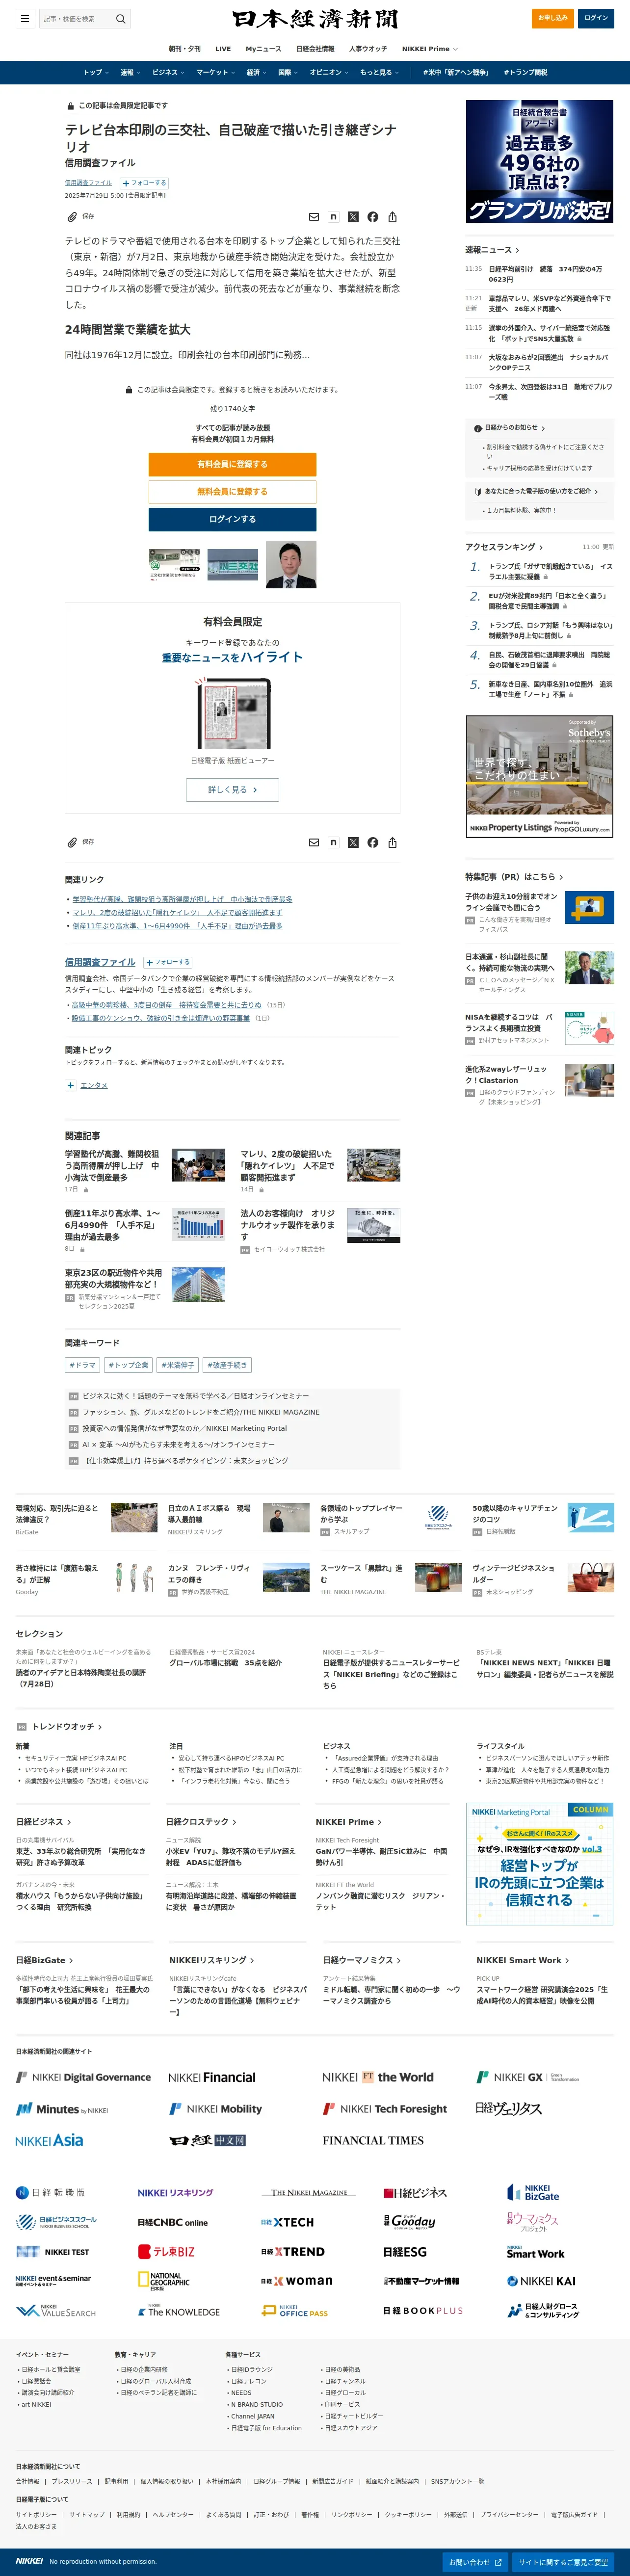The image size is (630, 2576).
Task: Click the NIKKEI Asia logo
Action: coord(49,2141)
